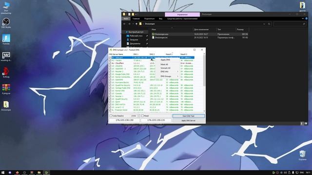Expand the DNS Groups submenu arrow
The width and height of the screenshot is (312, 175).
[177, 76]
